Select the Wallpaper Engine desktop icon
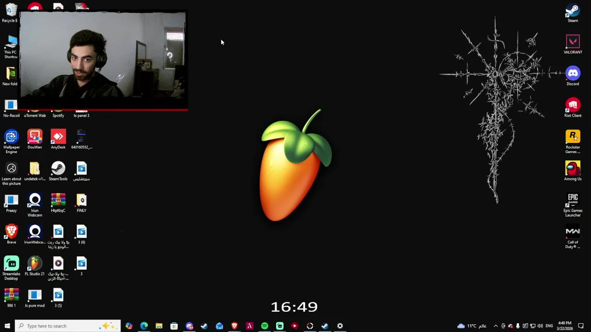This screenshot has height=332, width=591. coord(12,142)
